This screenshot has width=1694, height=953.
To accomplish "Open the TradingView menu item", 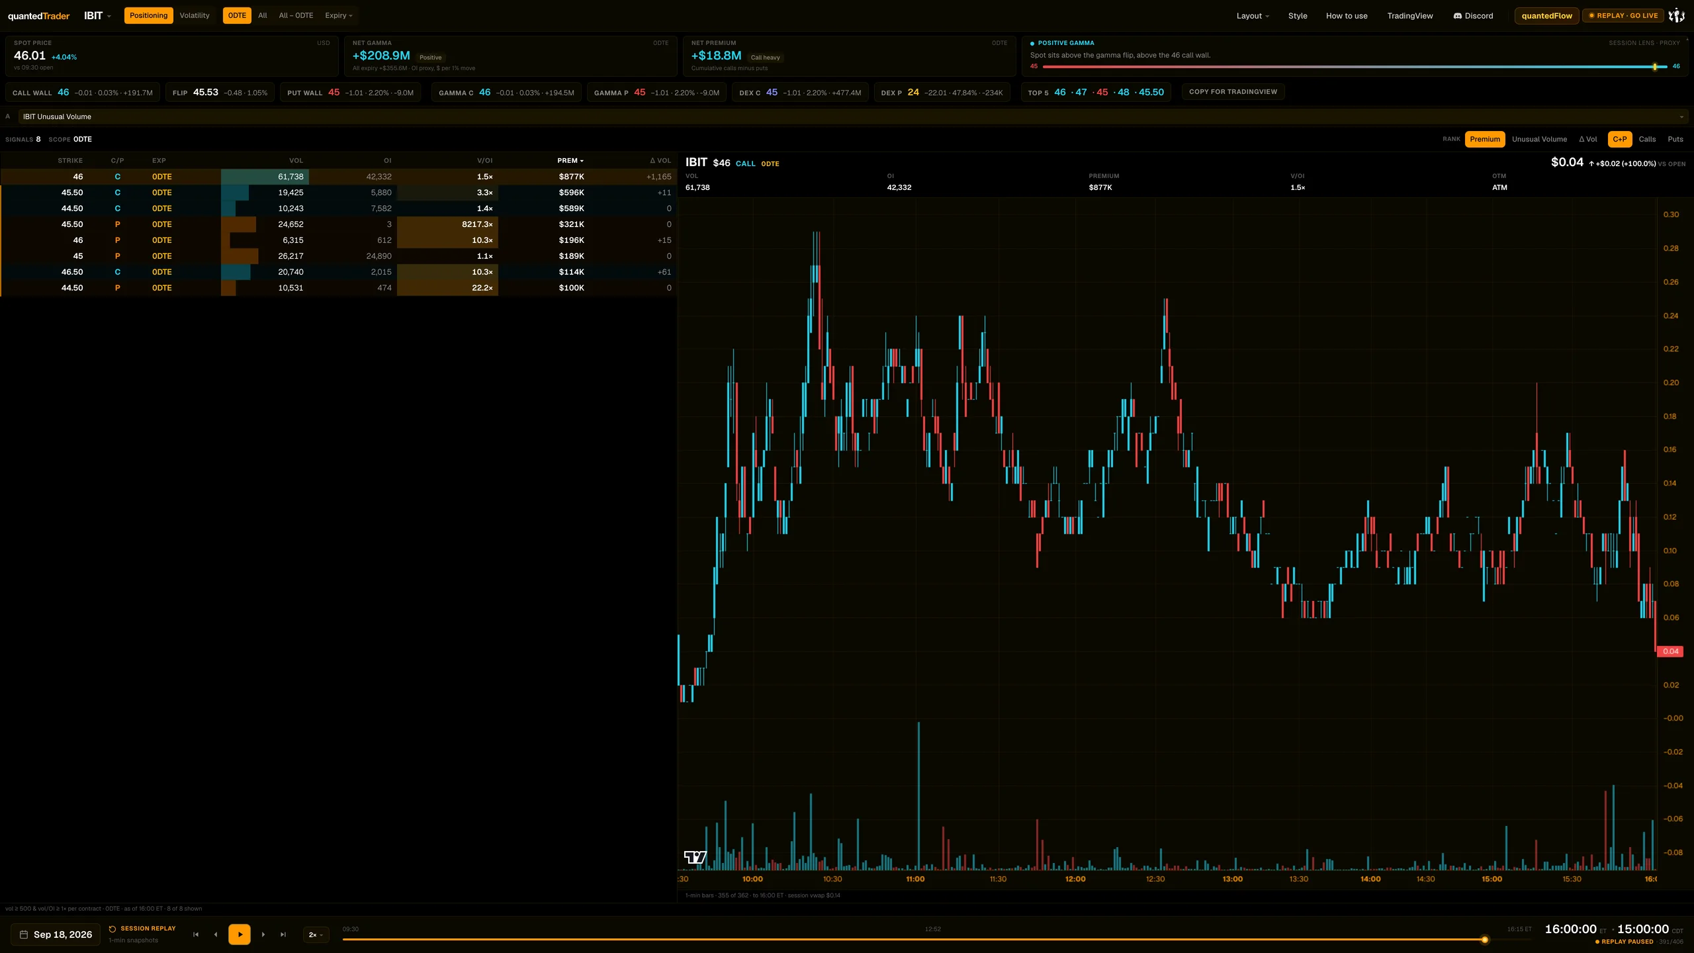I will [x=1410, y=16].
